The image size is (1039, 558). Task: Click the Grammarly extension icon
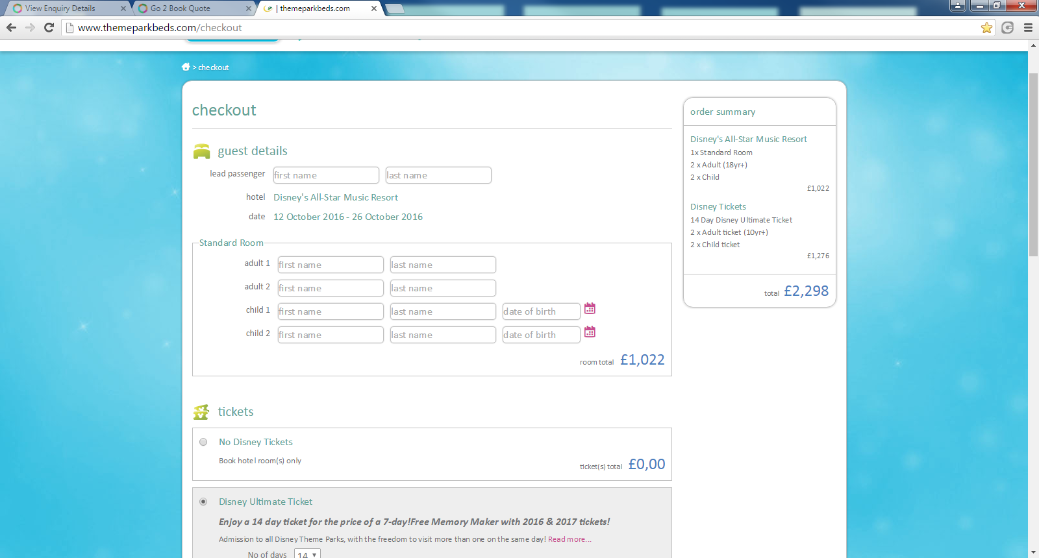point(1008,27)
